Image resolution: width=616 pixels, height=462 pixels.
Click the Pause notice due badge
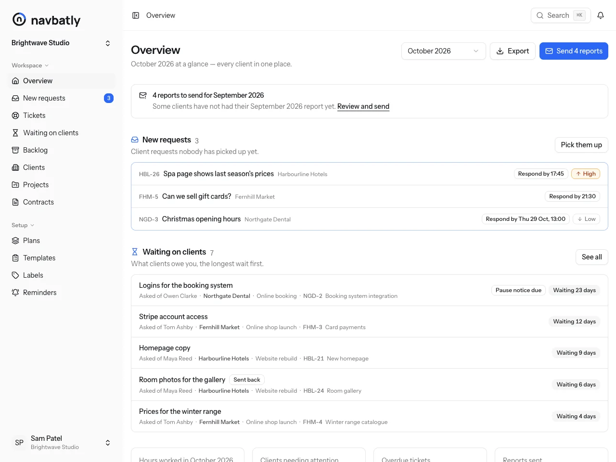click(x=518, y=290)
